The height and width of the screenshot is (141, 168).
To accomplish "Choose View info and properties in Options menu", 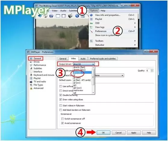I will (113, 15).
